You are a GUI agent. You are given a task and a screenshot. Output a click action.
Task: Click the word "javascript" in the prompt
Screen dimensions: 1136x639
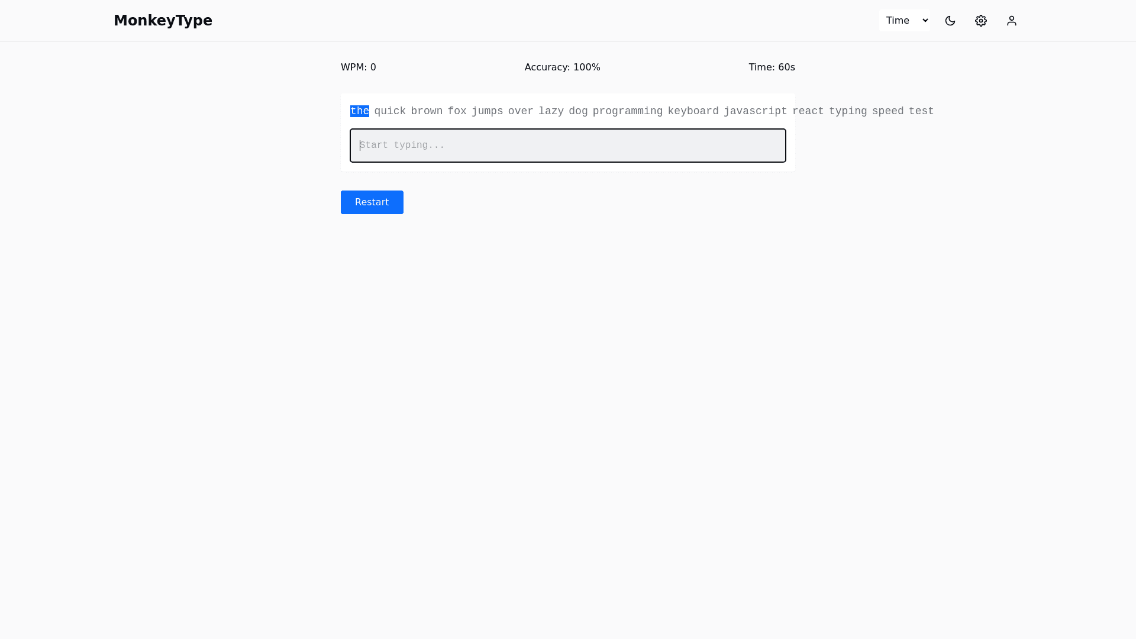point(756,111)
